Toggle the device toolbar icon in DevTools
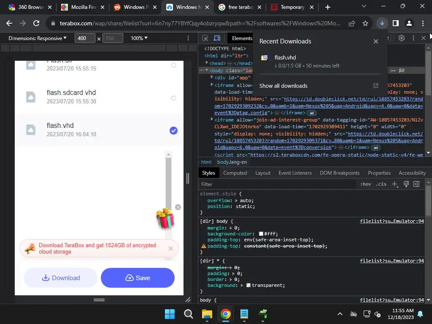The width and height of the screenshot is (432, 324). pyautogui.click(x=217, y=38)
